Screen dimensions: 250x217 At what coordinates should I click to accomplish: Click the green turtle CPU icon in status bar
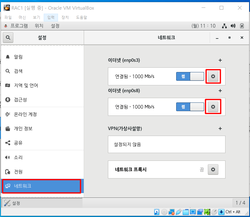coord(207,212)
